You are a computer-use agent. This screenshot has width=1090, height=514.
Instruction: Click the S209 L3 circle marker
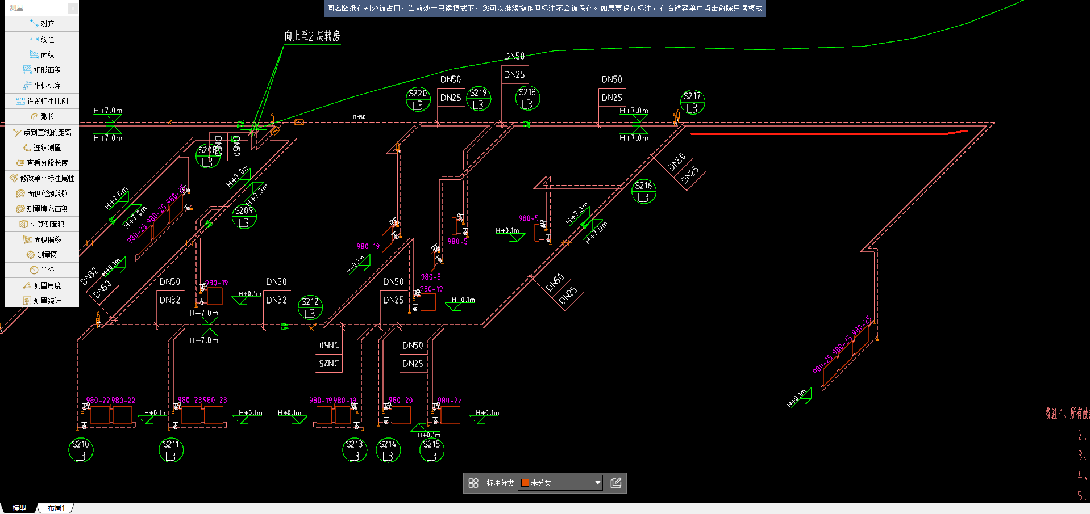coord(244,217)
